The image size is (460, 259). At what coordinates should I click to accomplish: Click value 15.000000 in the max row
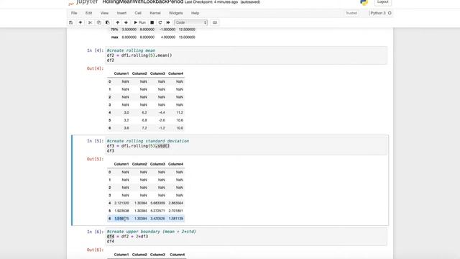tap(187, 37)
